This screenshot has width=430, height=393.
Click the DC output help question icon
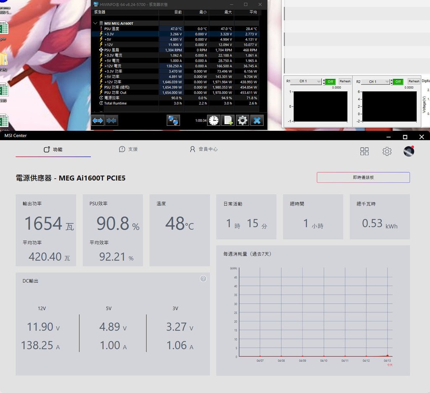point(203,279)
